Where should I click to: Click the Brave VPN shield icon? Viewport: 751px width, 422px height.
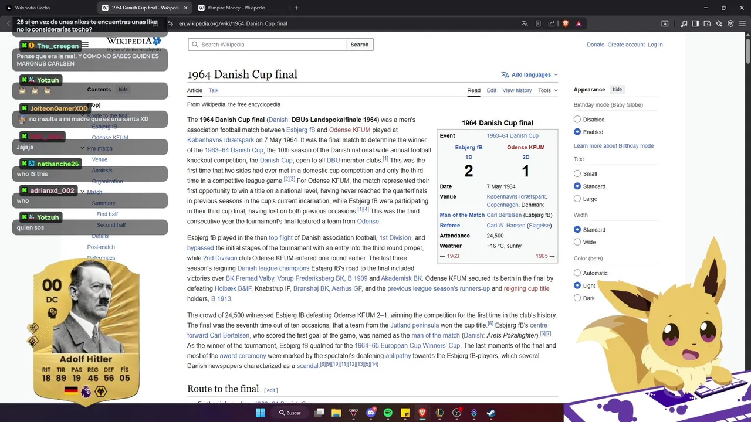click(x=730, y=23)
